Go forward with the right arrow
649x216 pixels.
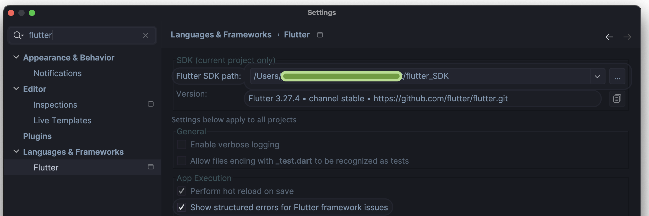pyautogui.click(x=627, y=37)
